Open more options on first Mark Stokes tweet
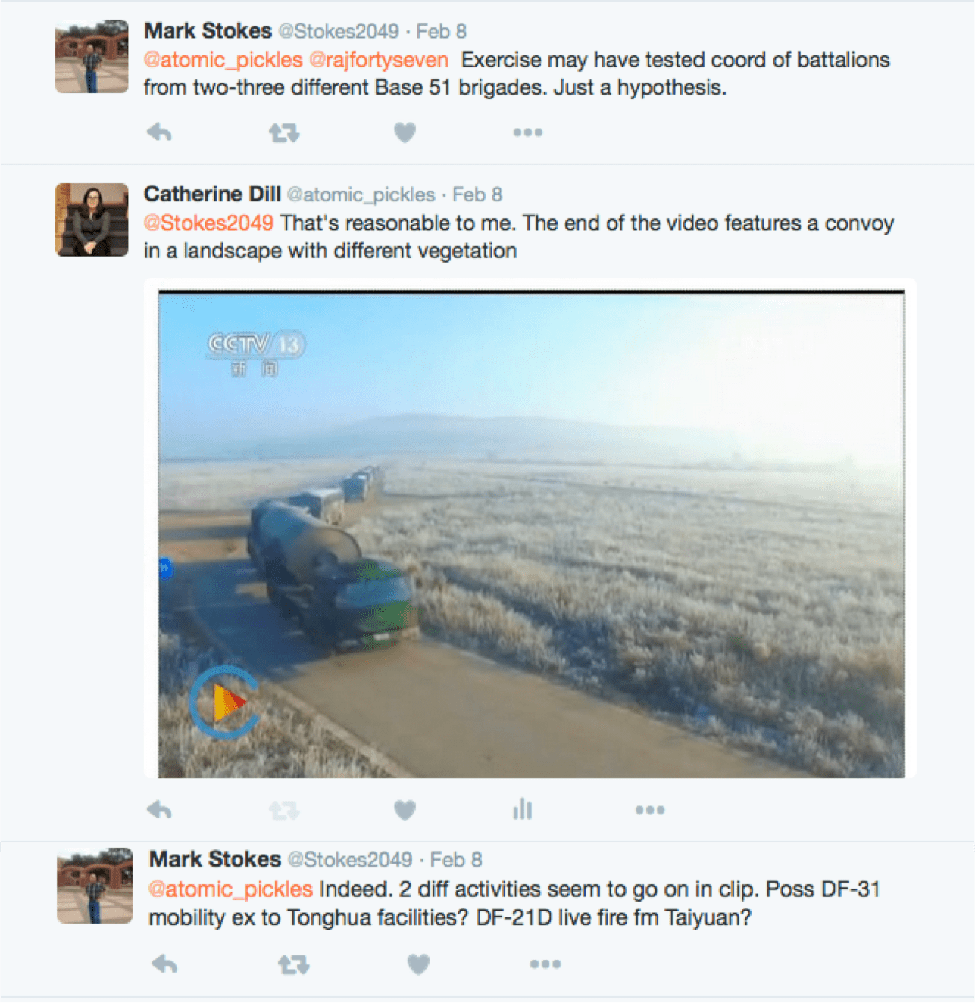Image resolution: width=975 pixels, height=1003 pixels. point(527,132)
